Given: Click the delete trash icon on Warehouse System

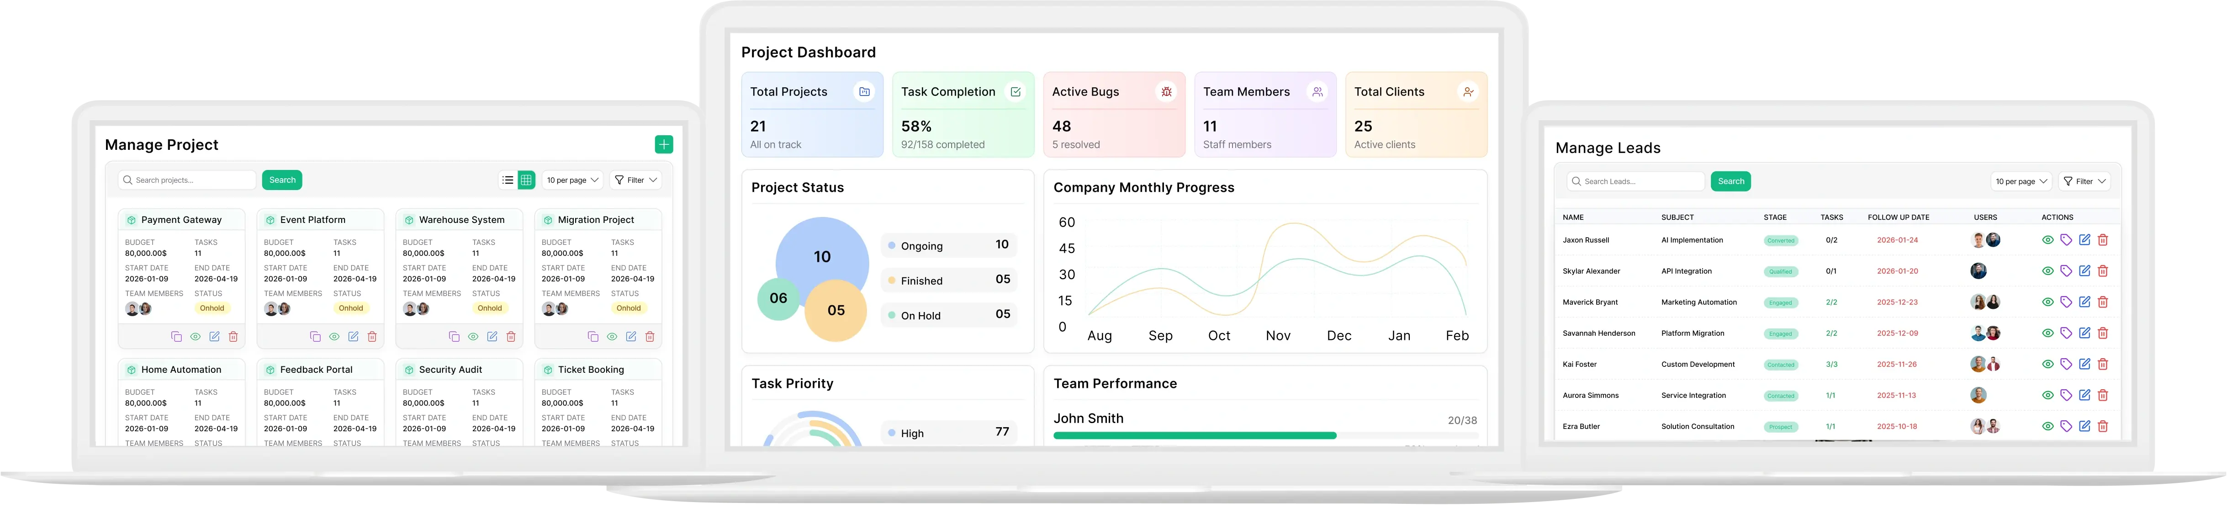Looking at the screenshot, I should 511,338.
